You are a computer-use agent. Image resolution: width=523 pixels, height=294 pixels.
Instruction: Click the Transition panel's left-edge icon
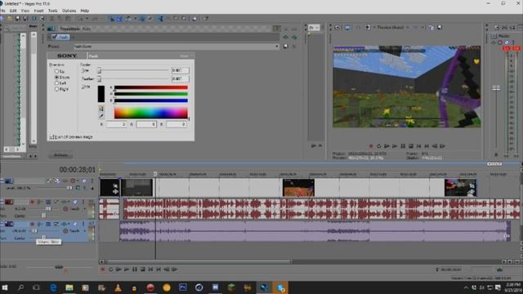click(x=51, y=29)
